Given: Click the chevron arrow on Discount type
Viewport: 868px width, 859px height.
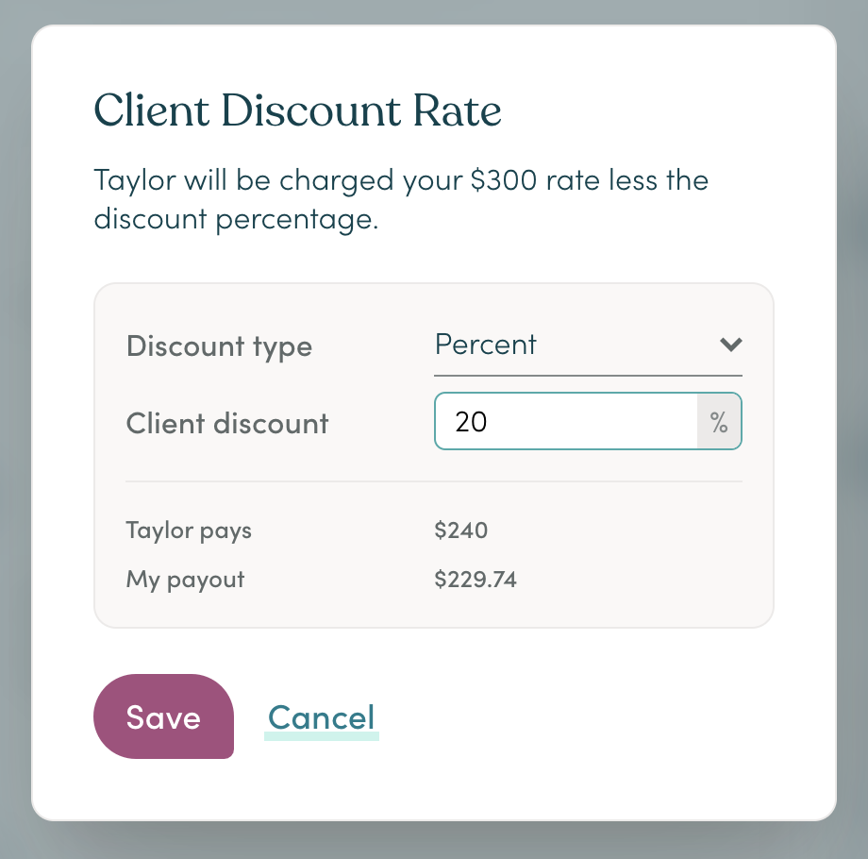Looking at the screenshot, I should 730,345.
